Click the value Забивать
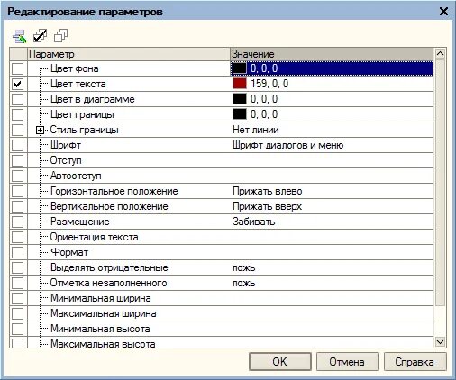This screenshot has width=456, height=380. click(254, 222)
